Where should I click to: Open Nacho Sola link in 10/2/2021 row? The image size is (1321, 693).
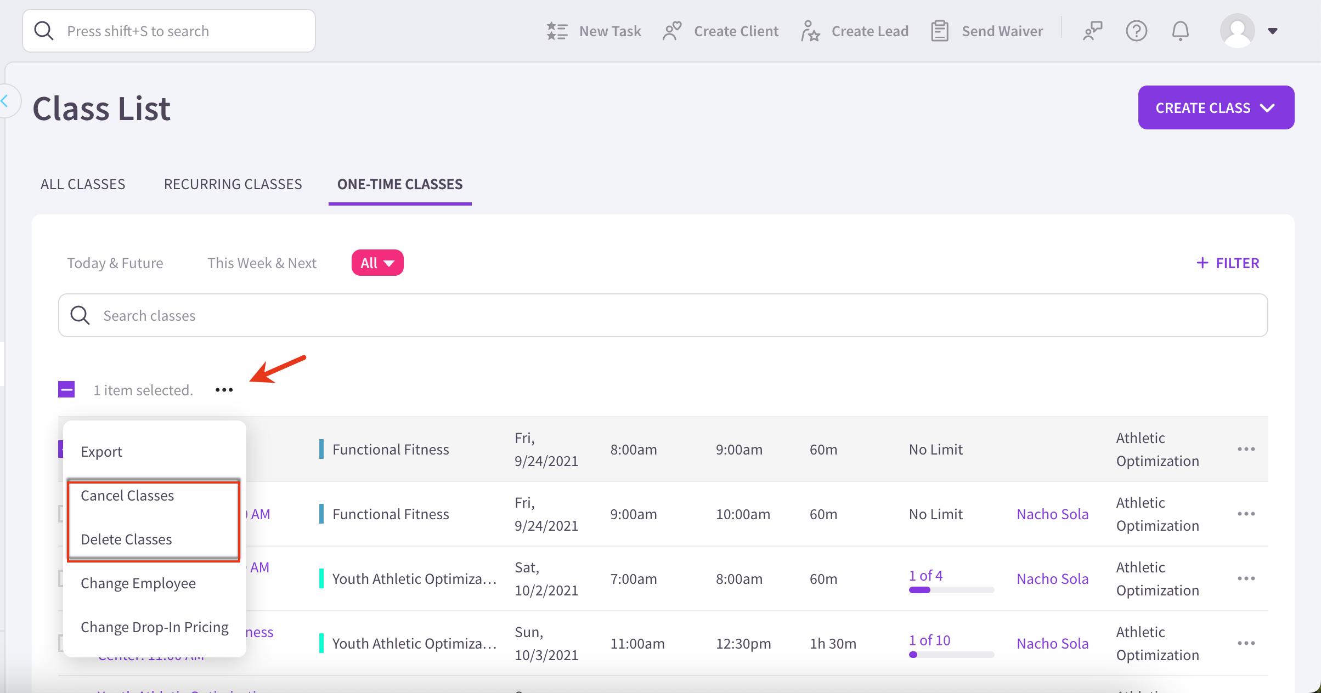click(x=1052, y=578)
